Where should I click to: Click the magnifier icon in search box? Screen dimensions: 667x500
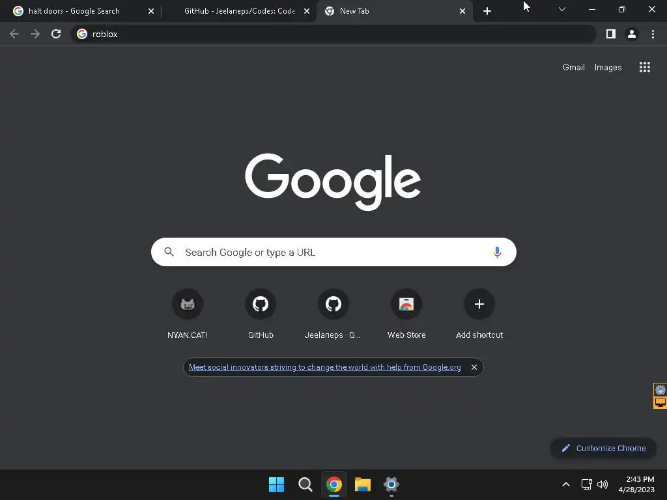pos(169,252)
